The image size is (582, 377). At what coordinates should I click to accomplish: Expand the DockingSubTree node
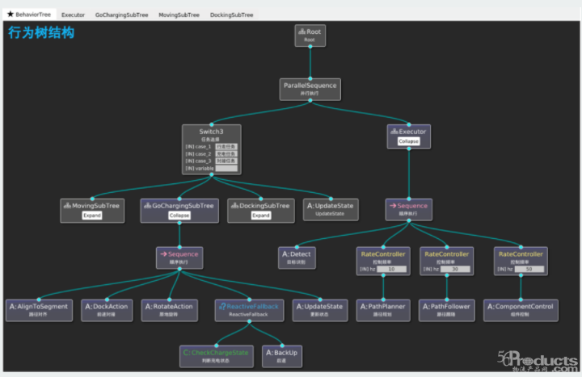point(260,216)
